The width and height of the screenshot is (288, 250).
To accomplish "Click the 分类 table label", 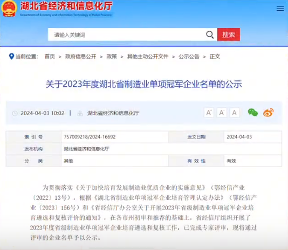I will (x=33, y=161).
